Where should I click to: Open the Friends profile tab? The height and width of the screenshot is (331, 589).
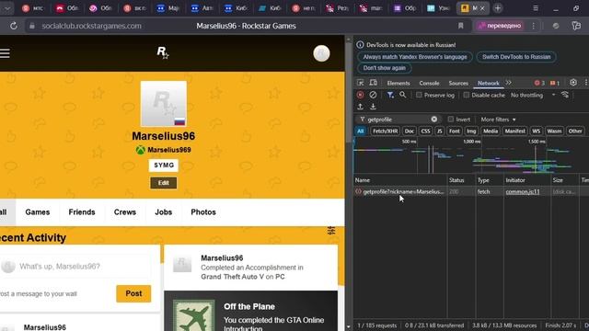tap(82, 212)
